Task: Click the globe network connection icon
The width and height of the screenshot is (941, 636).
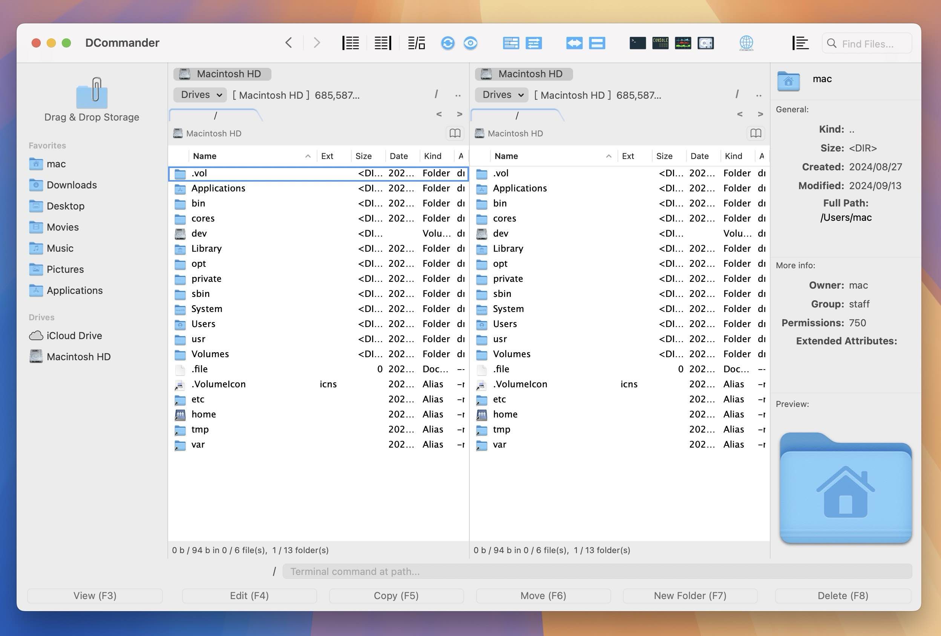Action: tap(746, 43)
